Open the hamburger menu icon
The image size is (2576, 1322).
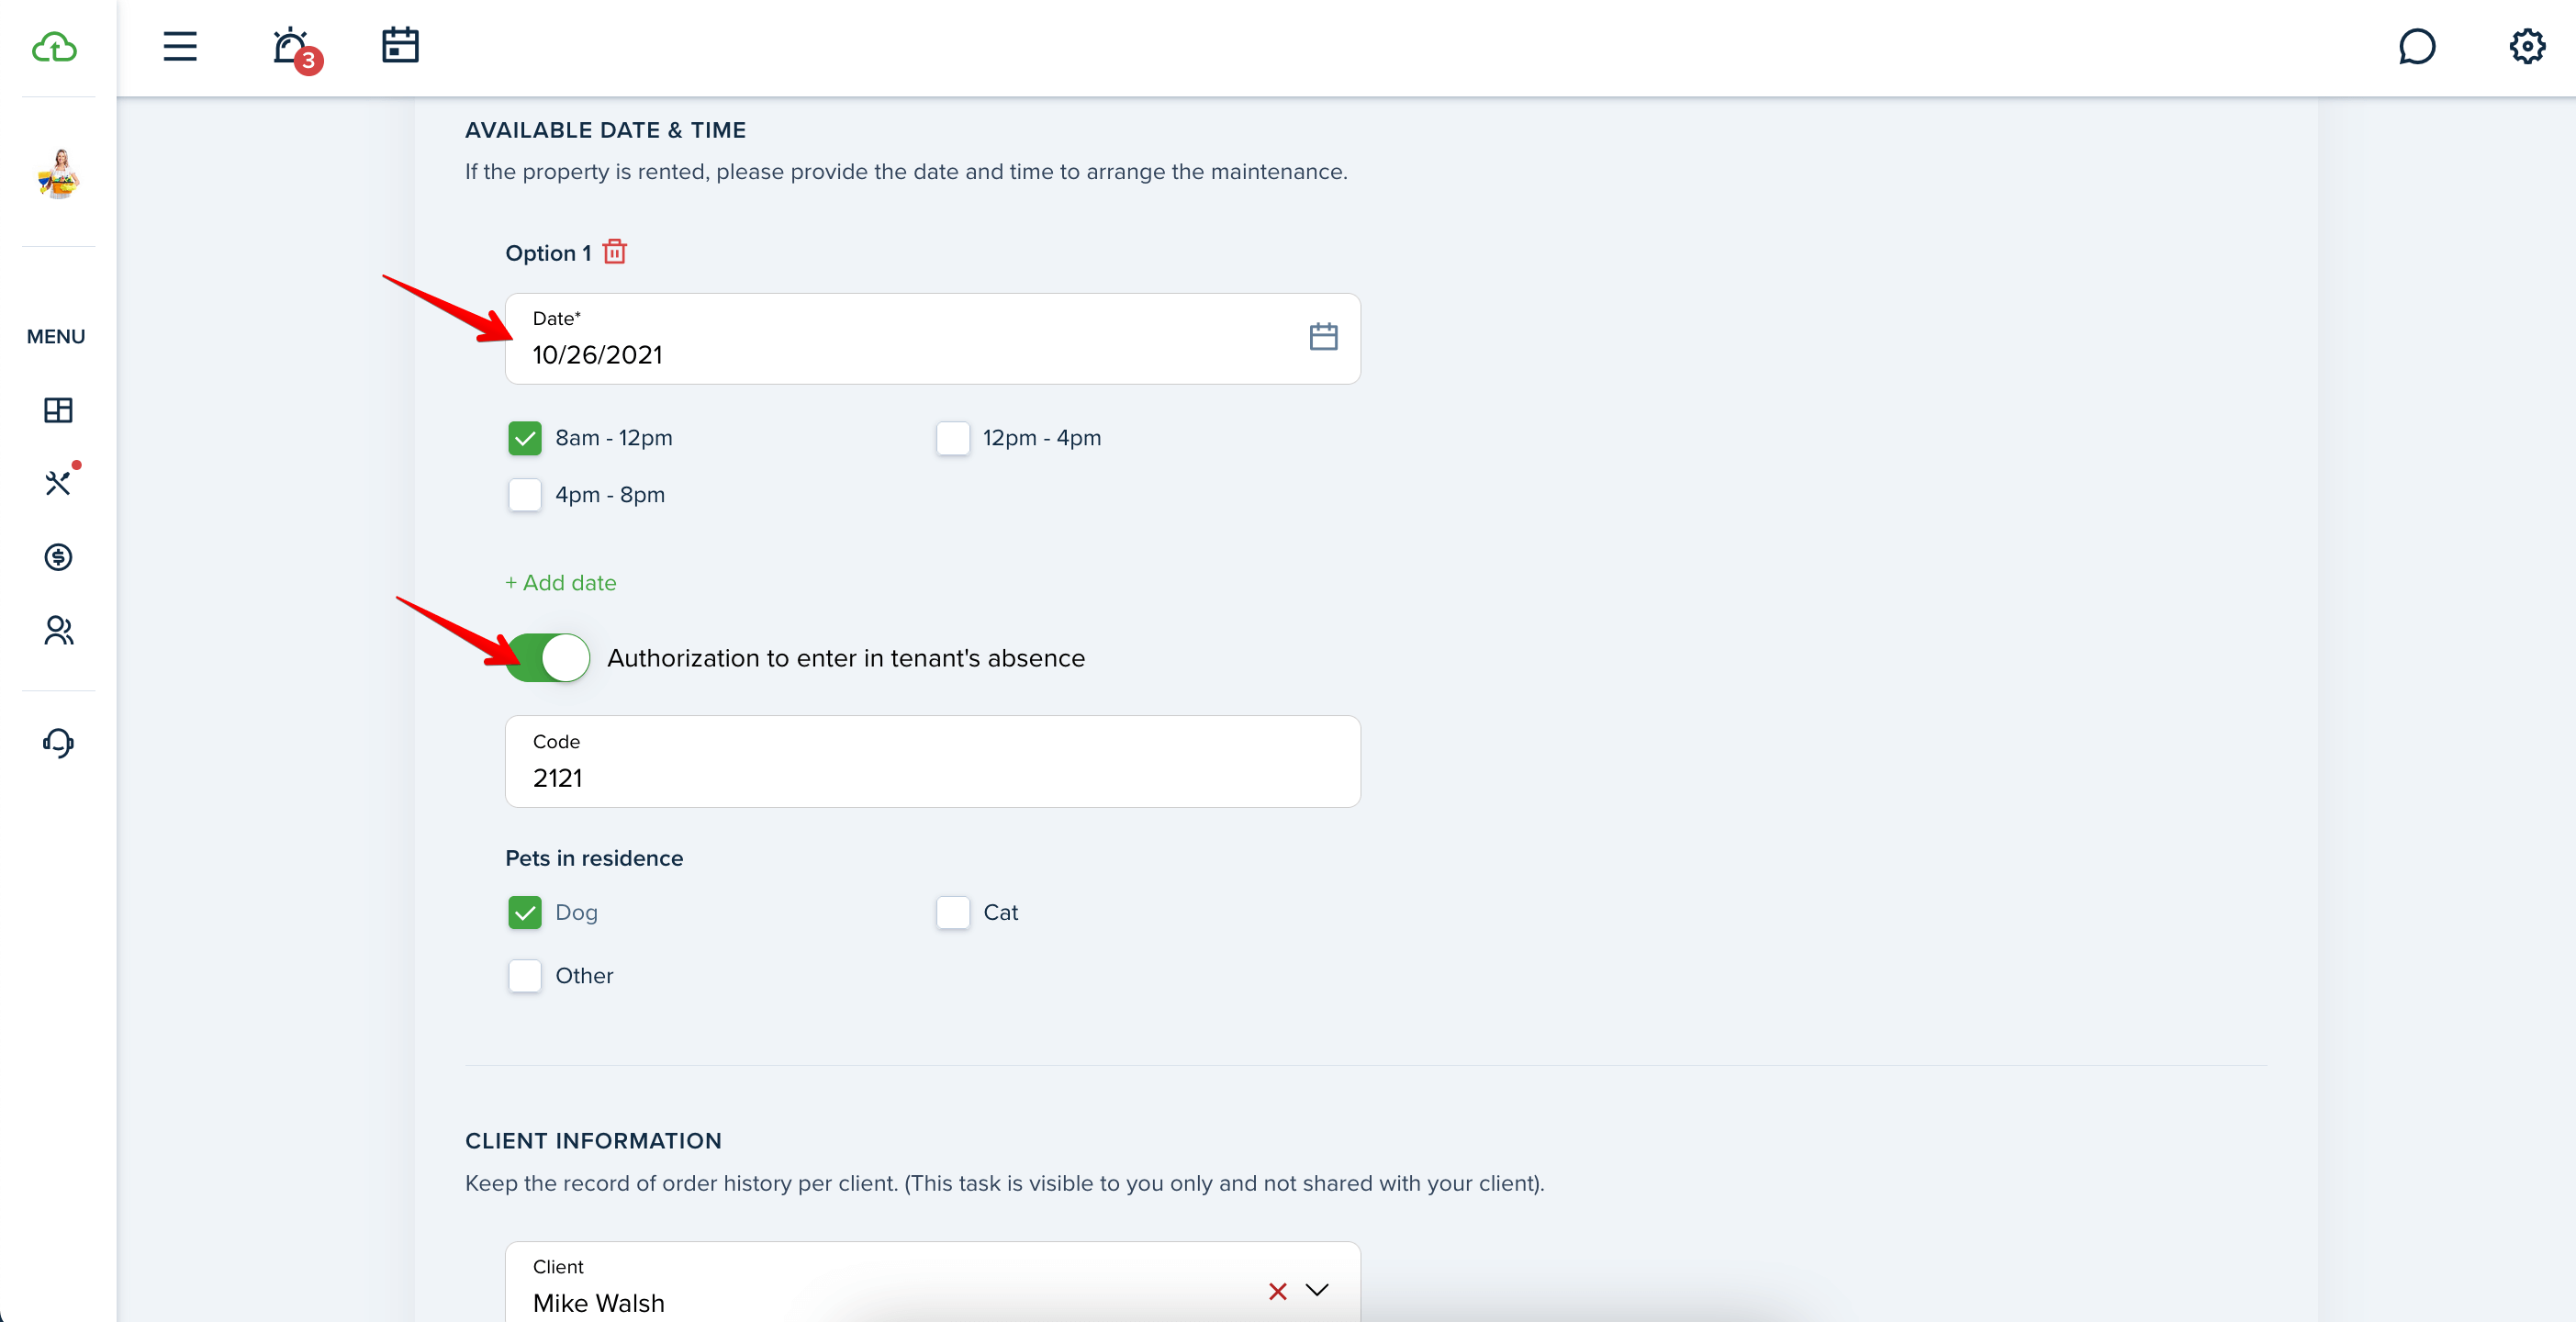click(180, 46)
